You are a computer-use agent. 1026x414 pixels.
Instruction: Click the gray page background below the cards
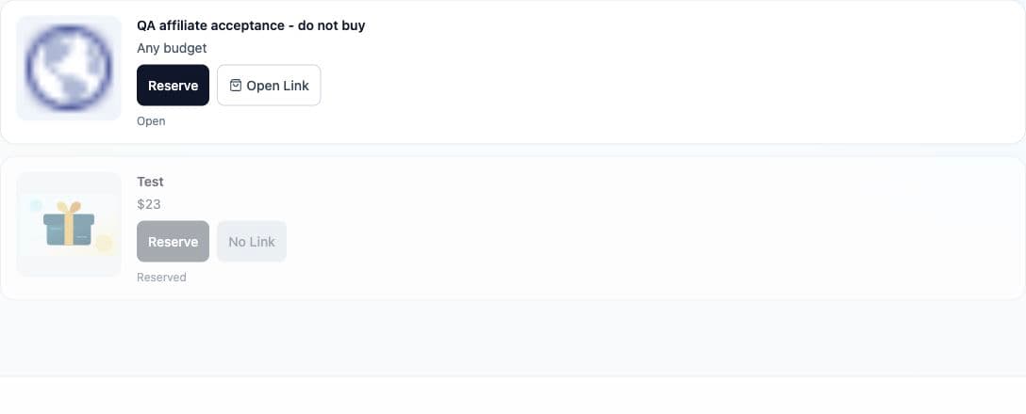pos(513,336)
